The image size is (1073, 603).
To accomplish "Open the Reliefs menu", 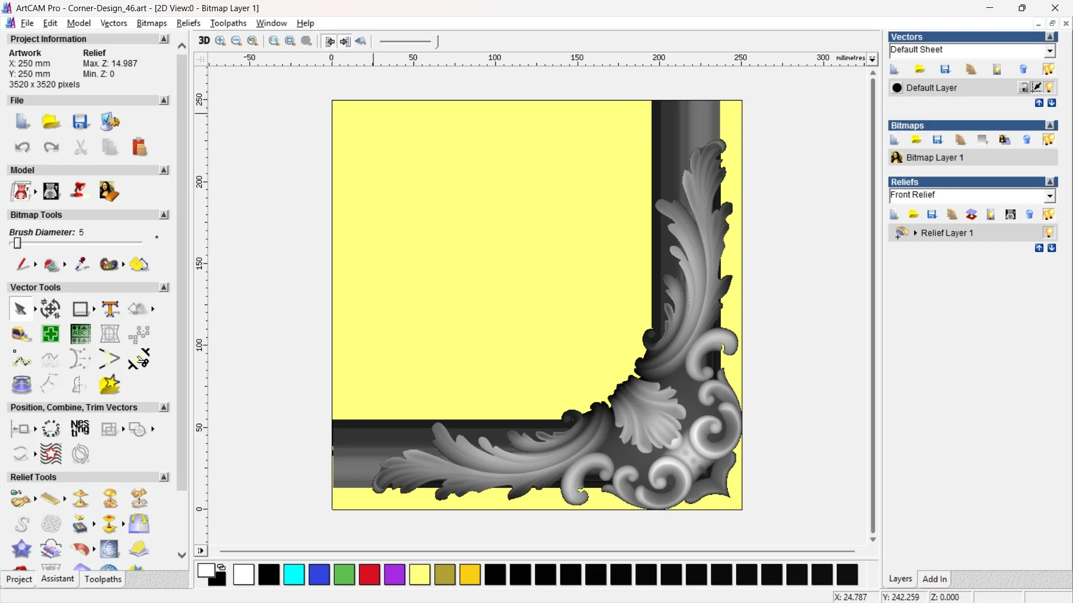I will (188, 23).
